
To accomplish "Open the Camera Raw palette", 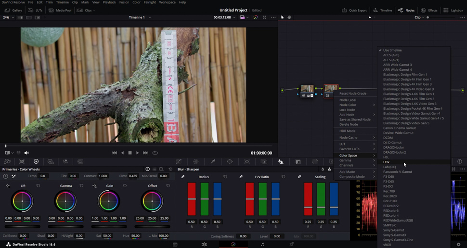I will tap(7, 161).
